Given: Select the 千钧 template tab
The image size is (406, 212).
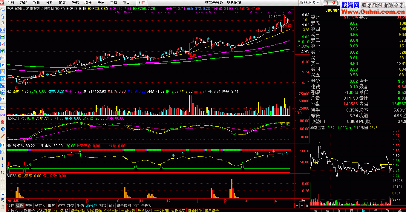Looking at the screenshot, I should click(80, 206).
